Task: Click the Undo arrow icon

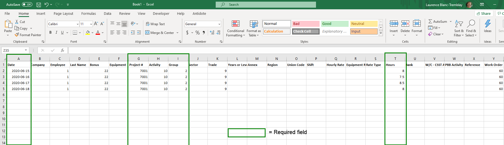Action: click(47, 5)
